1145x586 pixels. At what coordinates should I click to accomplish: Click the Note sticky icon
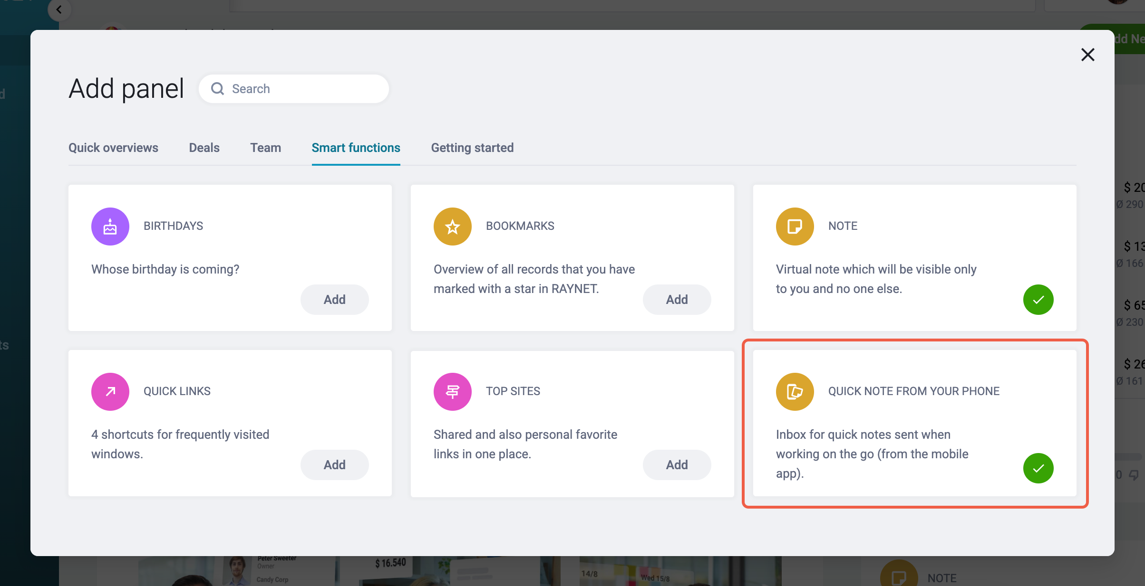(795, 227)
